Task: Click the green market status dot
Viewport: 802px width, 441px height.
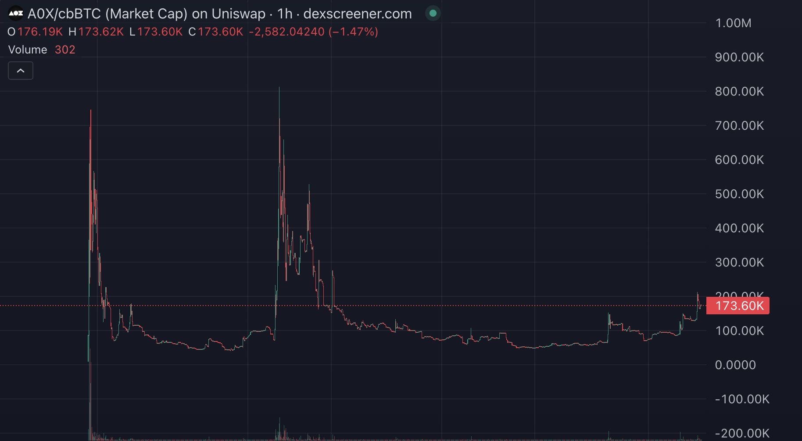Action: pyautogui.click(x=433, y=14)
